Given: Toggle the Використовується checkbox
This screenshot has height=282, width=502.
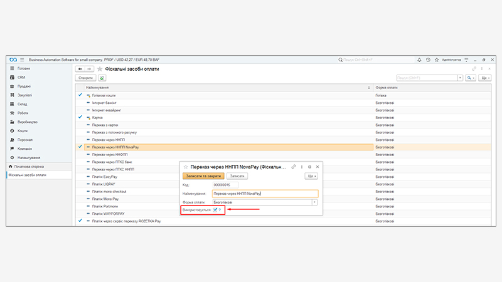Looking at the screenshot, I should 215,211.
